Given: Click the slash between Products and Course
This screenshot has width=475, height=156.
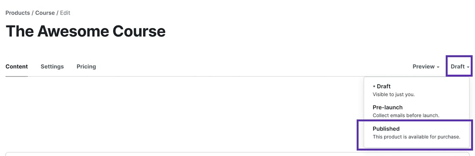Looking at the screenshot, I should (32, 13).
